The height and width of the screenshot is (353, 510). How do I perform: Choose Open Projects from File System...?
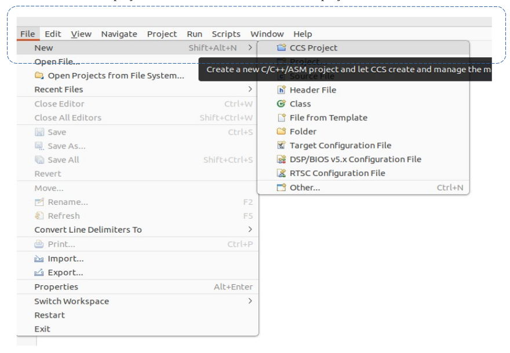[x=115, y=76]
